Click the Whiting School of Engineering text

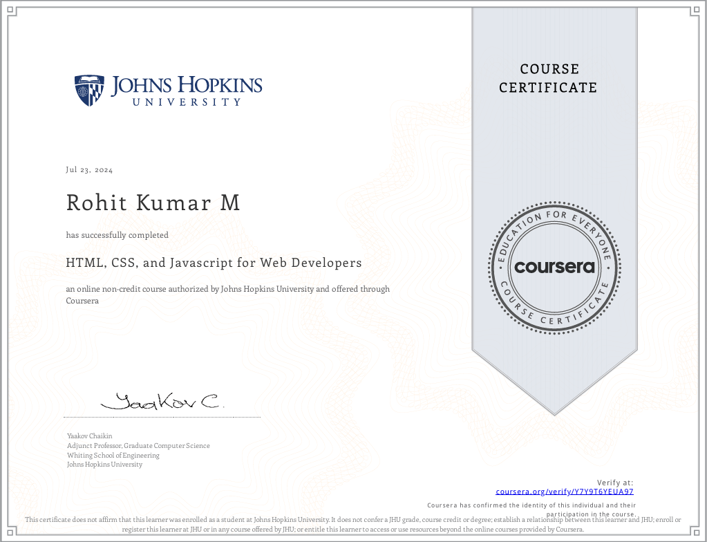[x=113, y=456]
